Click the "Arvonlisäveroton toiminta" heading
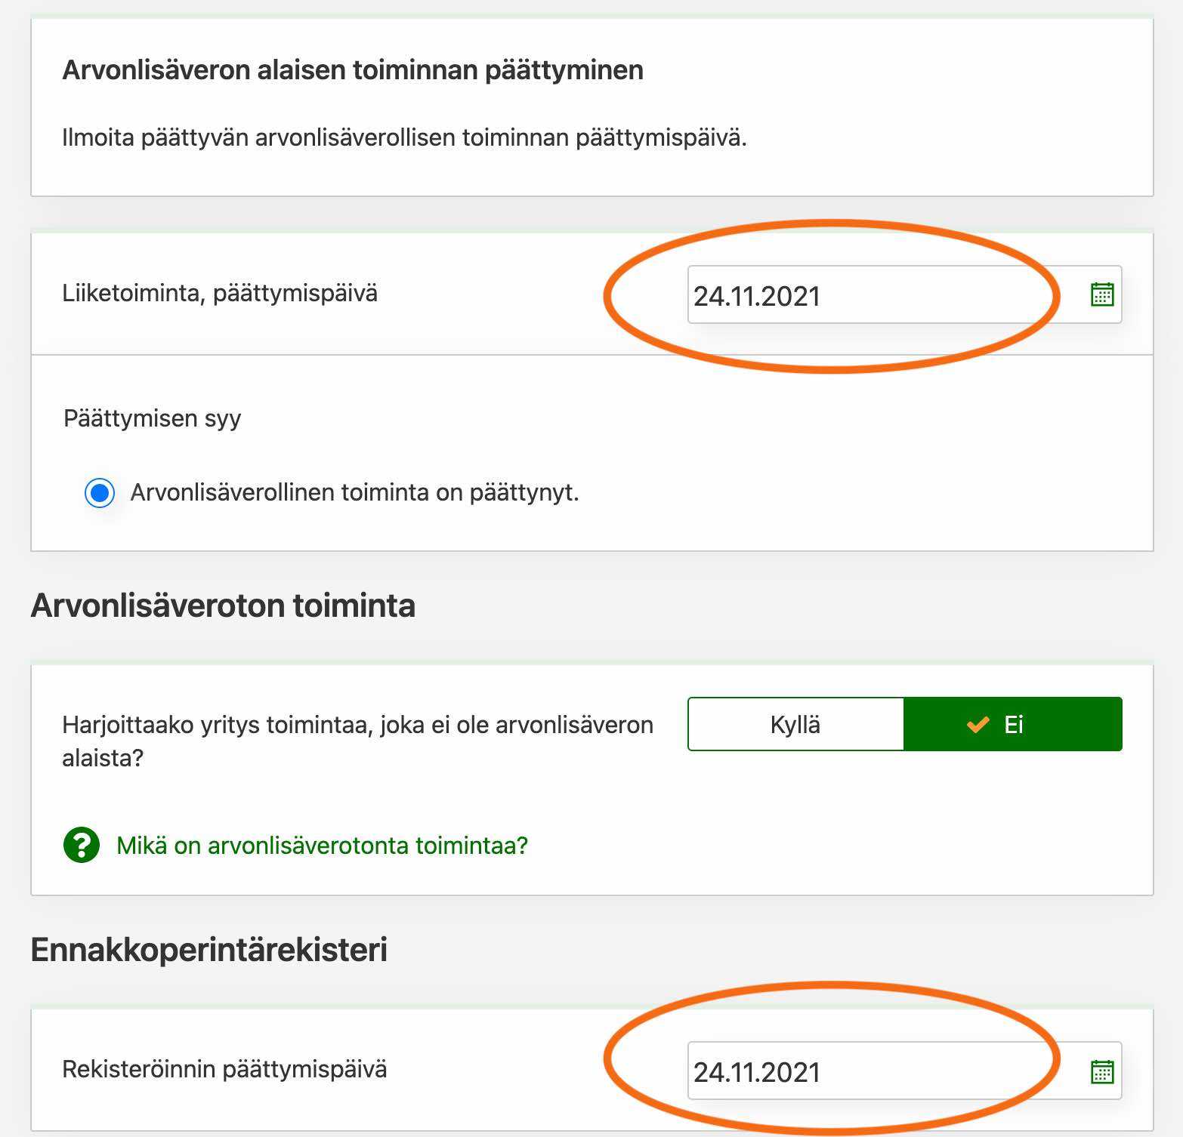The width and height of the screenshot is (1183, 1137). pyautogui.click(x=223, y=605)
